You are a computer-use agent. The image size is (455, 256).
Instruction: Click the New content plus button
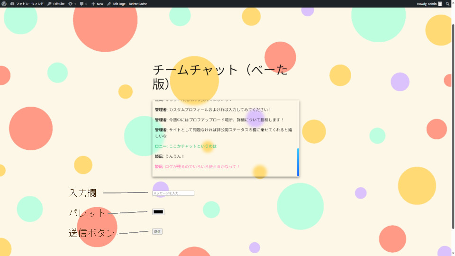click(97, 4)
